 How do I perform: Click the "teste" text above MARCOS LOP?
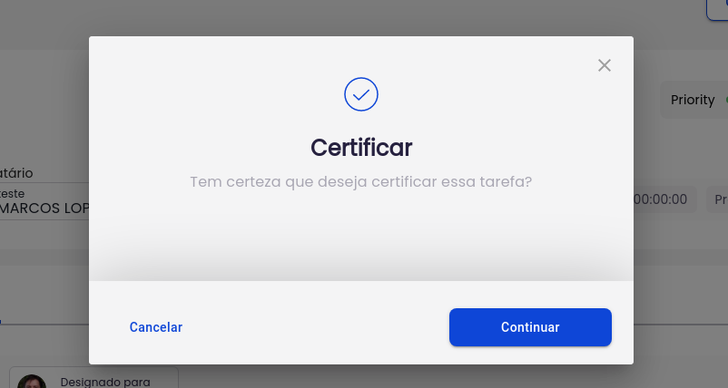13,193
